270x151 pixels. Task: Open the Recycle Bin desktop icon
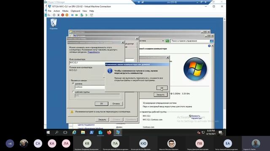pyautogui.click(x=54, y=24)
